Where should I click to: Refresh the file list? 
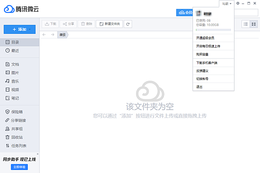128,24
